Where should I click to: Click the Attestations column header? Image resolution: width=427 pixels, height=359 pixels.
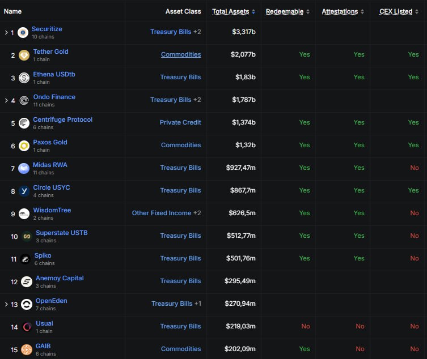(340, 11)
